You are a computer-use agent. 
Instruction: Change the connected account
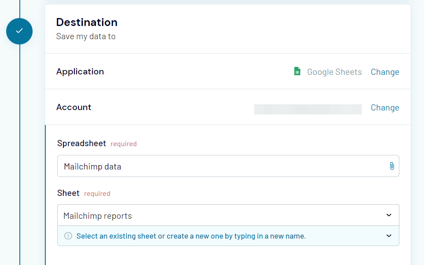[385, 107]
